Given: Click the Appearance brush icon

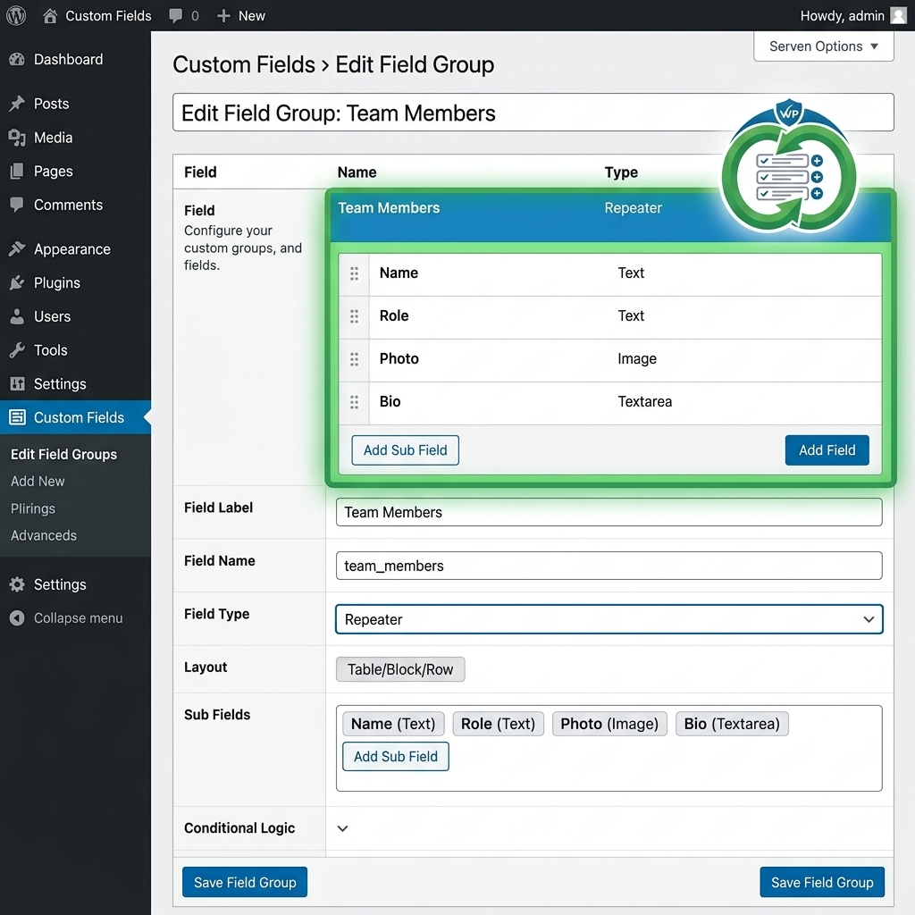Looking at the screenshot, I should tap(17, 249).
